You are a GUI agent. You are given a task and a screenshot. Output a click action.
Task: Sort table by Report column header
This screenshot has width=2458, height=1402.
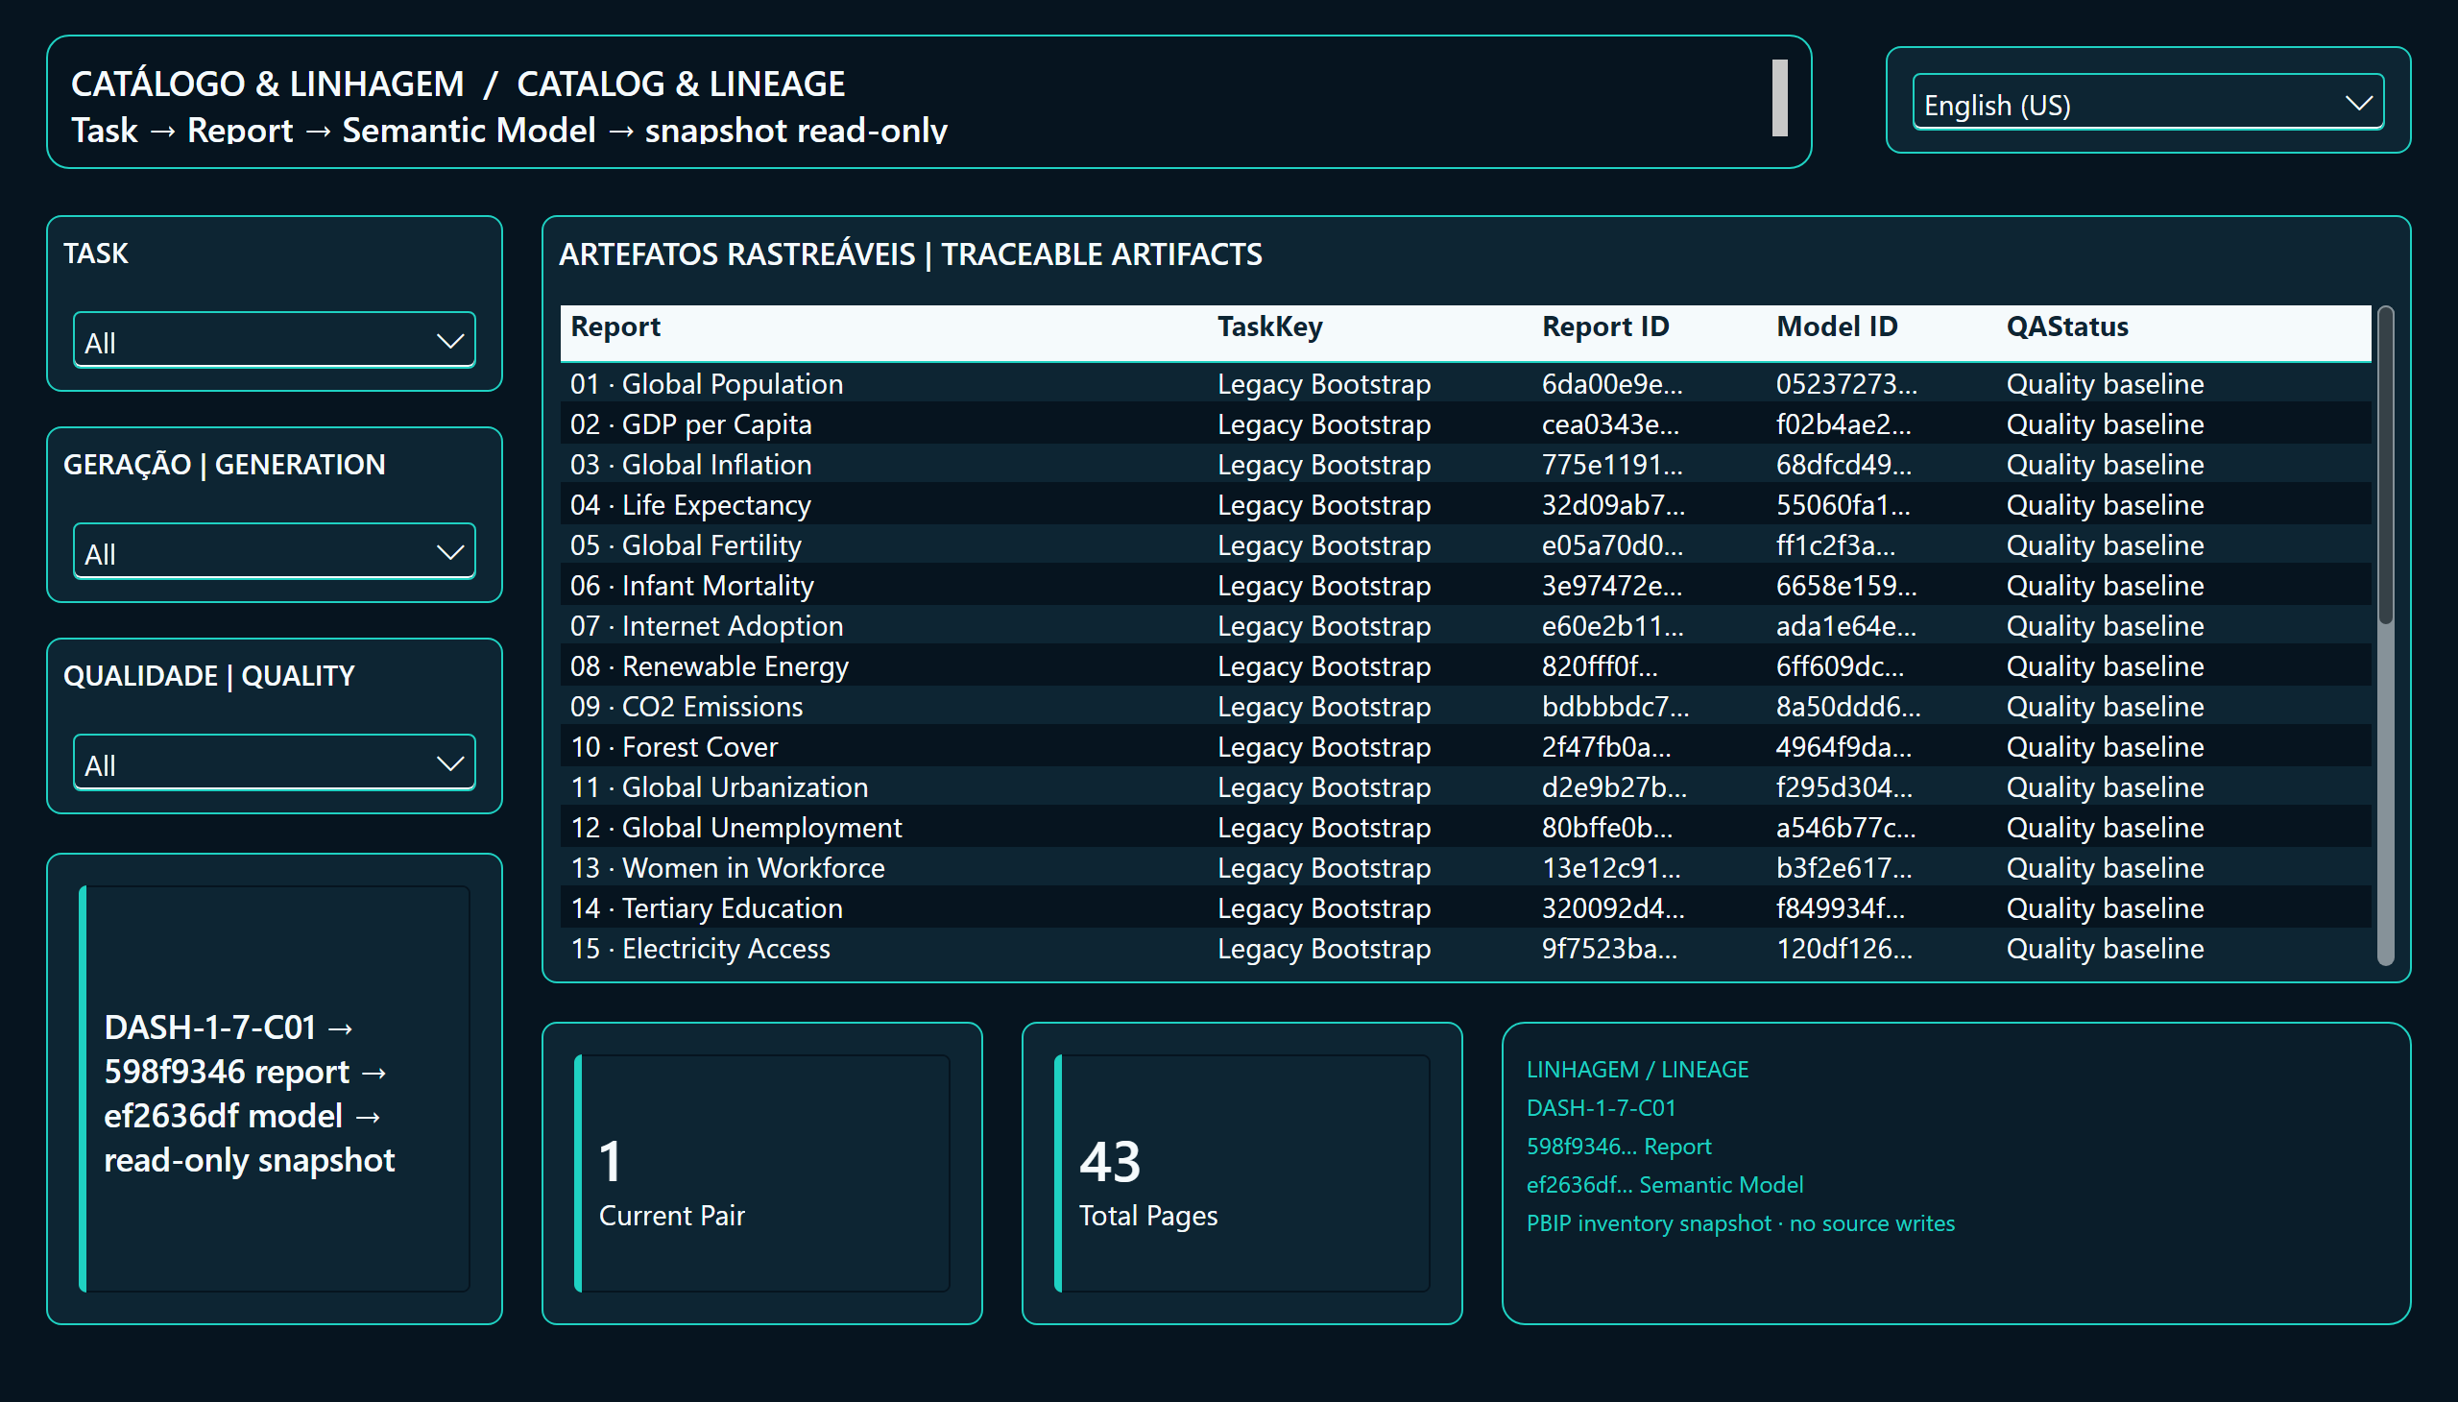[x=615, y=327]
